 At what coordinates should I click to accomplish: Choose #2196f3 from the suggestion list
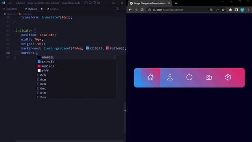point(76,62)
